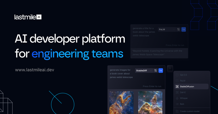
Task: Click the 'engineering teams' blue text
Action: coord(77,54)
